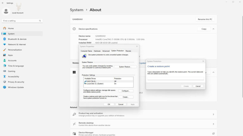Copy the device specifications
The width and height of the screenshot is (243, 136).
[204, 29]
